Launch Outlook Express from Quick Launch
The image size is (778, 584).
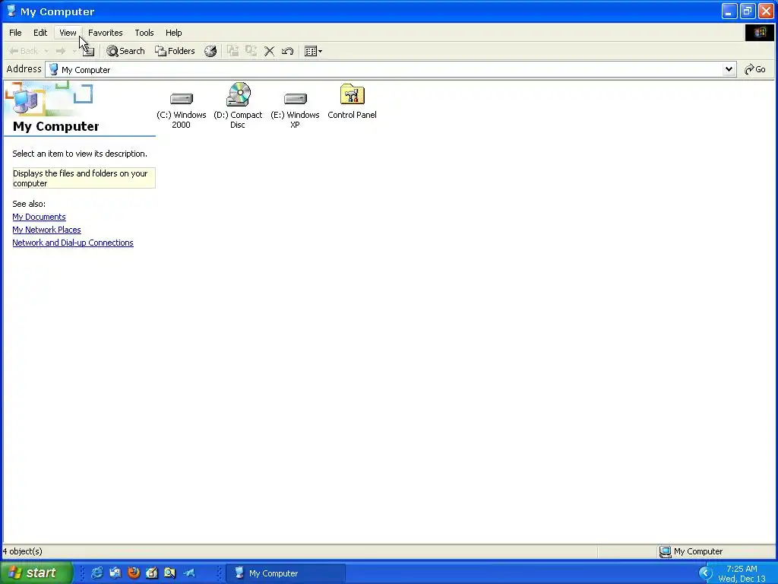[115, 573]
